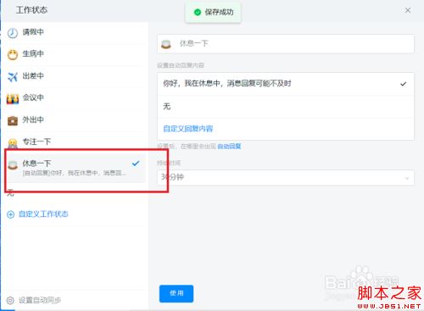The image size is (424, 311).
Task: Click the clock icon beside 请假中
Action: click(x=12, y=33)
